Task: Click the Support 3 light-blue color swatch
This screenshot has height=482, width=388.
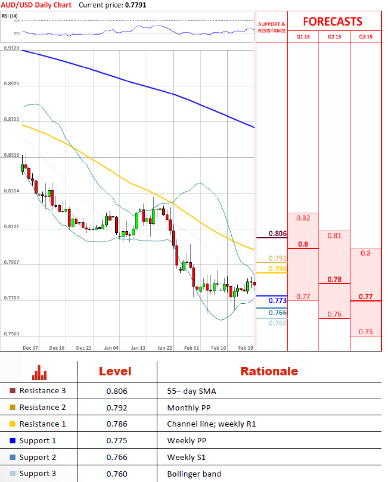Action: [13, 474]
